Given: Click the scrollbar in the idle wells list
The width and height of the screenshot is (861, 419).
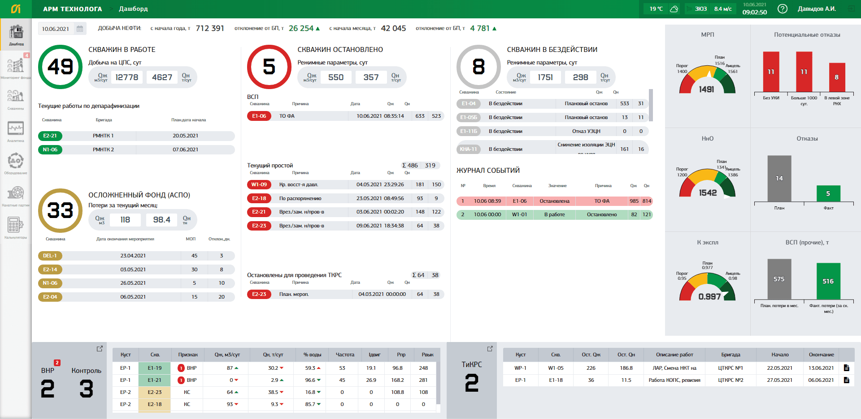Looking at the screenshot, I should (651, 106).
